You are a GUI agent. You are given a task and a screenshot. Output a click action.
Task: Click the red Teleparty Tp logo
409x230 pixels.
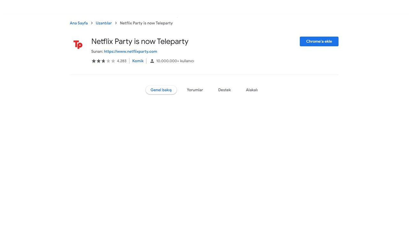tap(78, 44)
